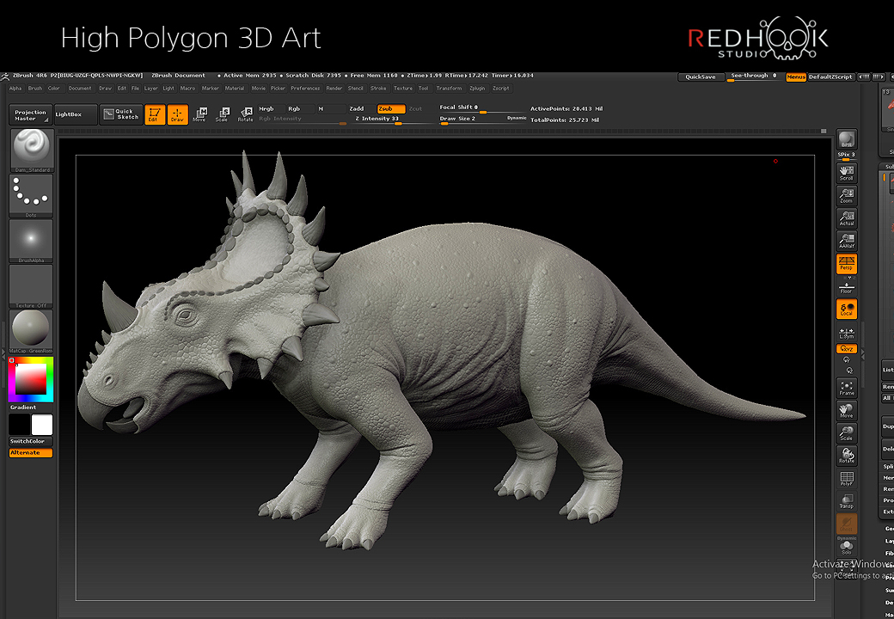Open the Texture Off picker
This screenshot has height=619, width=894.
point(32,286)
